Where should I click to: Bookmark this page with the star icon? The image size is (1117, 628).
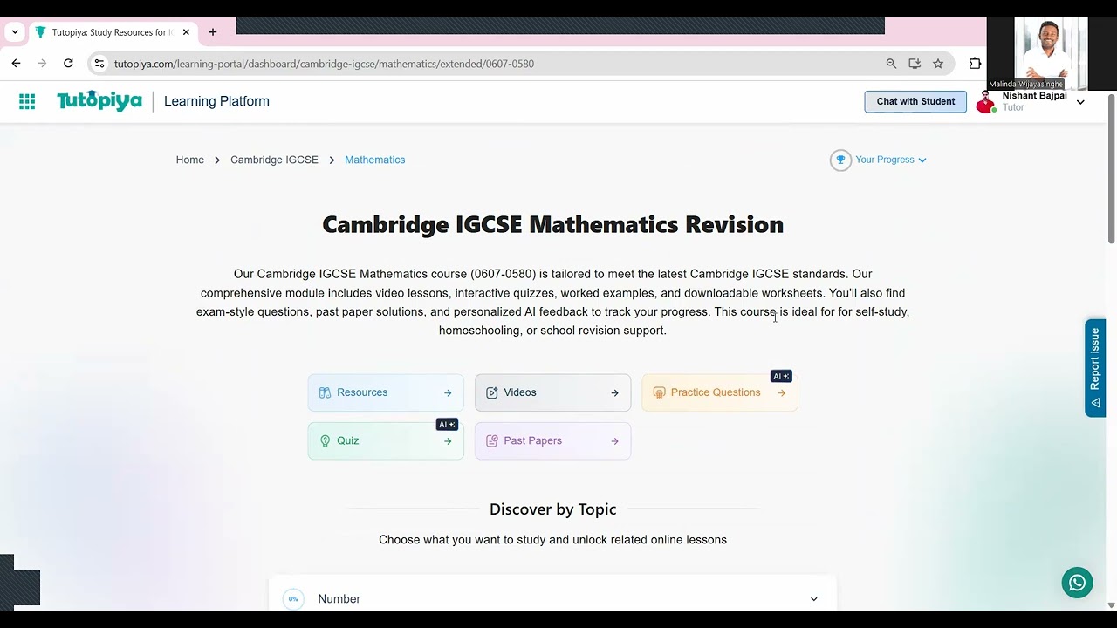(x=938, y=64)
